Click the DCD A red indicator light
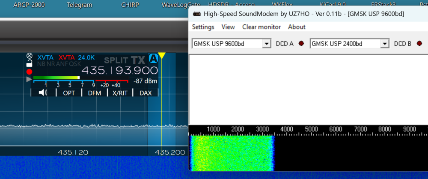The height and width of the screenshot is (179, 428). click(301, 43)
